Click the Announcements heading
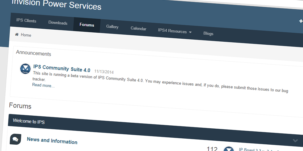 point(33,53)
